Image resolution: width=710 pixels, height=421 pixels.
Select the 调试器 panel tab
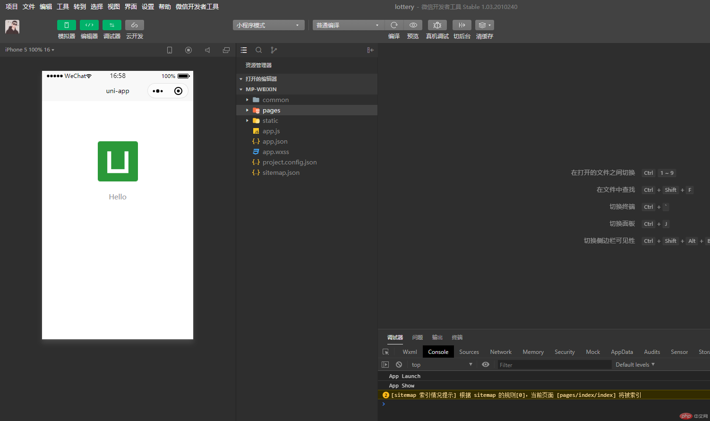[x=395, y=337]
